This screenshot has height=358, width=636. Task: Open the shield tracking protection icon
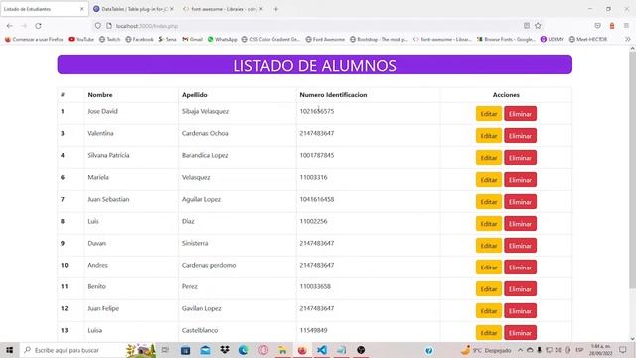point(98,26)
